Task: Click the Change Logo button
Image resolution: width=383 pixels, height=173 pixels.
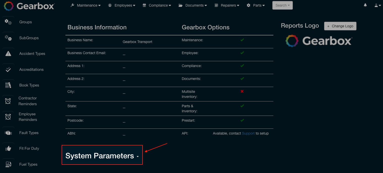Action: coord(340,26)
